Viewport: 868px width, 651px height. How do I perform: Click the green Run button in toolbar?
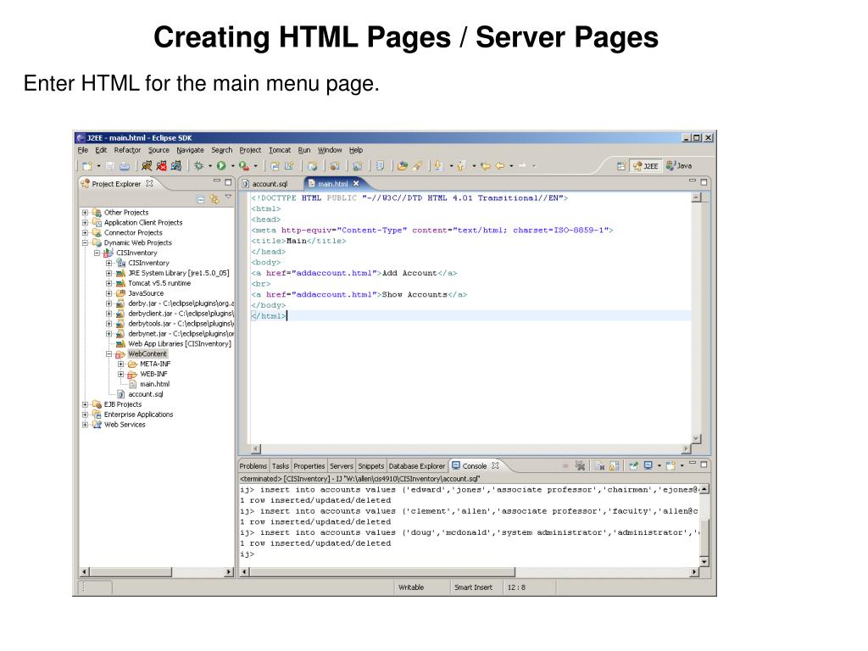[221, 165]
